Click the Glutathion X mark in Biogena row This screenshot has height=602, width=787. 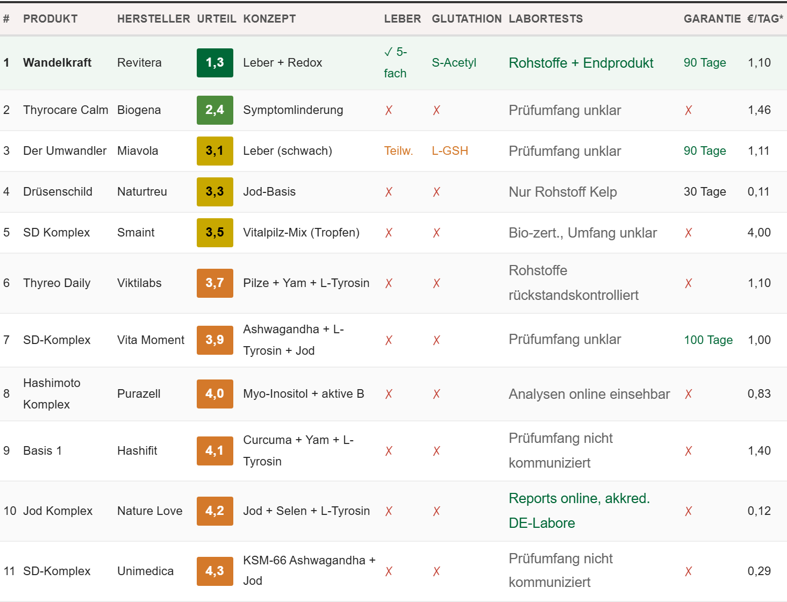pyautogui.click(x=437, y=110)
